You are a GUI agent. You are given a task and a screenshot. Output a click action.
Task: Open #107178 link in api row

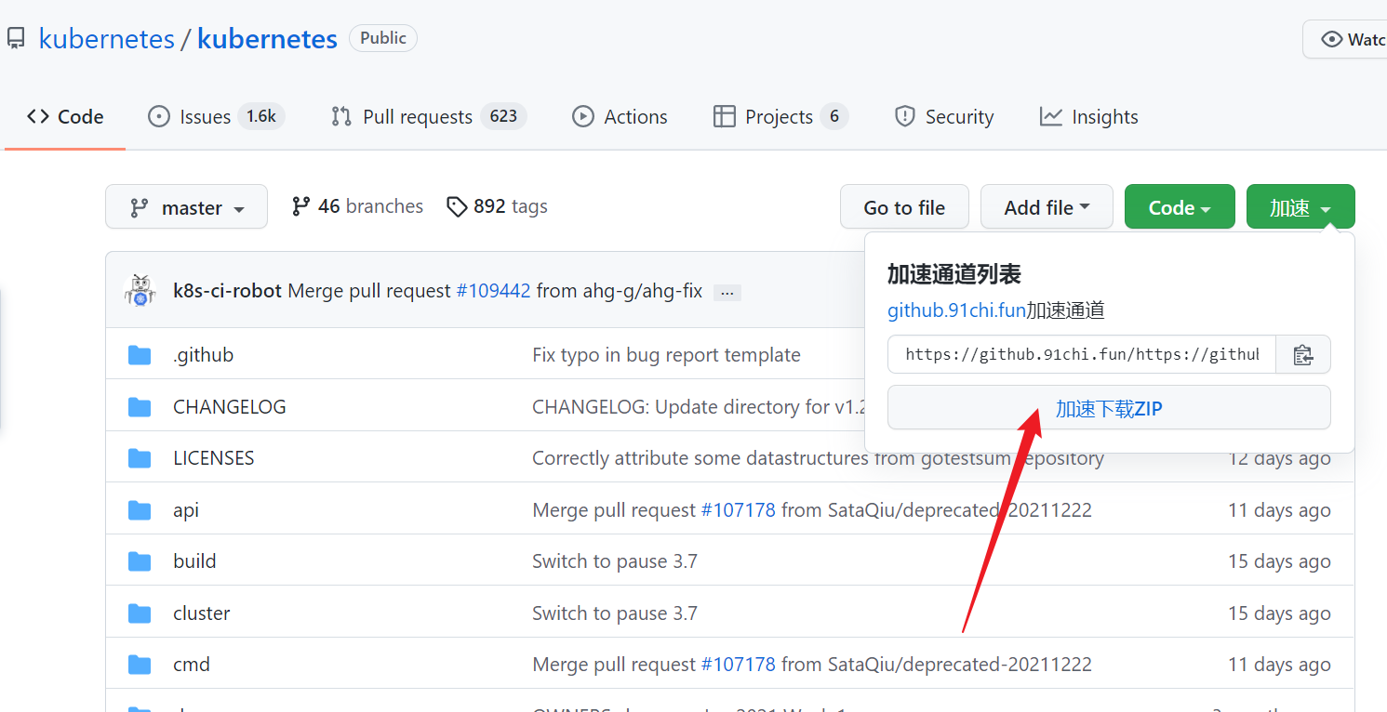click(x=738, y=510)
